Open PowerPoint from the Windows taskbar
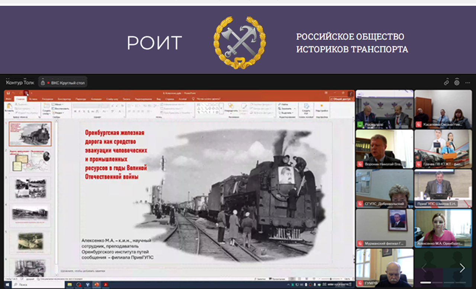 [97, 285]
